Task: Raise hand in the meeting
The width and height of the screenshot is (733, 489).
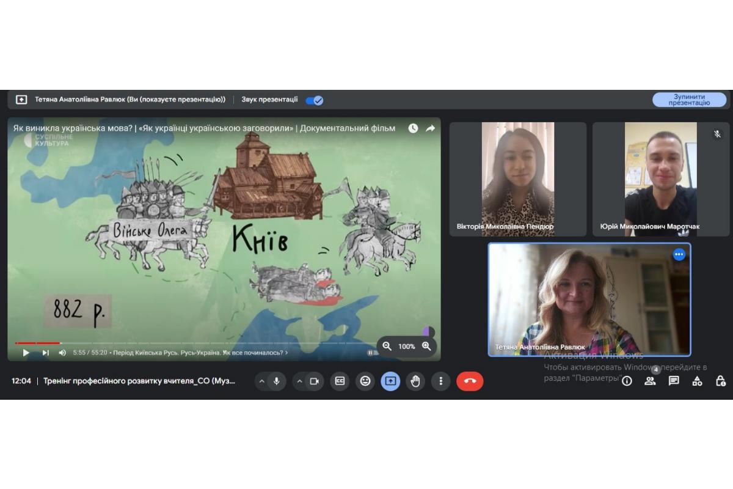Action: [x=415, y=381]
